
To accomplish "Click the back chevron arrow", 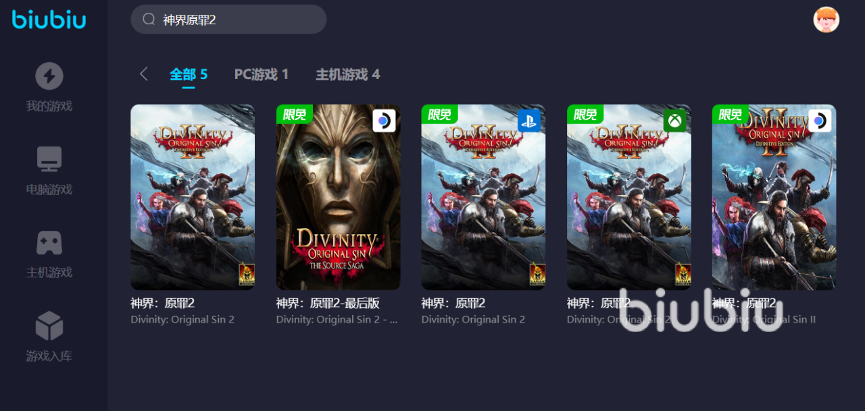I will (143, 74).
